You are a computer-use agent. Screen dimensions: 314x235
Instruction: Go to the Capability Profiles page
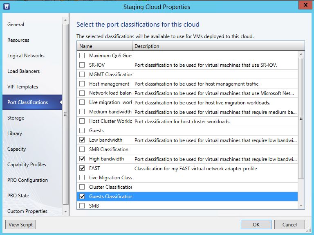pos(27,165)
